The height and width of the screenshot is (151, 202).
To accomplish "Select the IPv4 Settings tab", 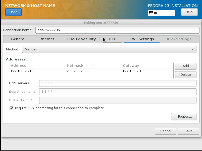I will pyautogui.click(x=142, y=39).
